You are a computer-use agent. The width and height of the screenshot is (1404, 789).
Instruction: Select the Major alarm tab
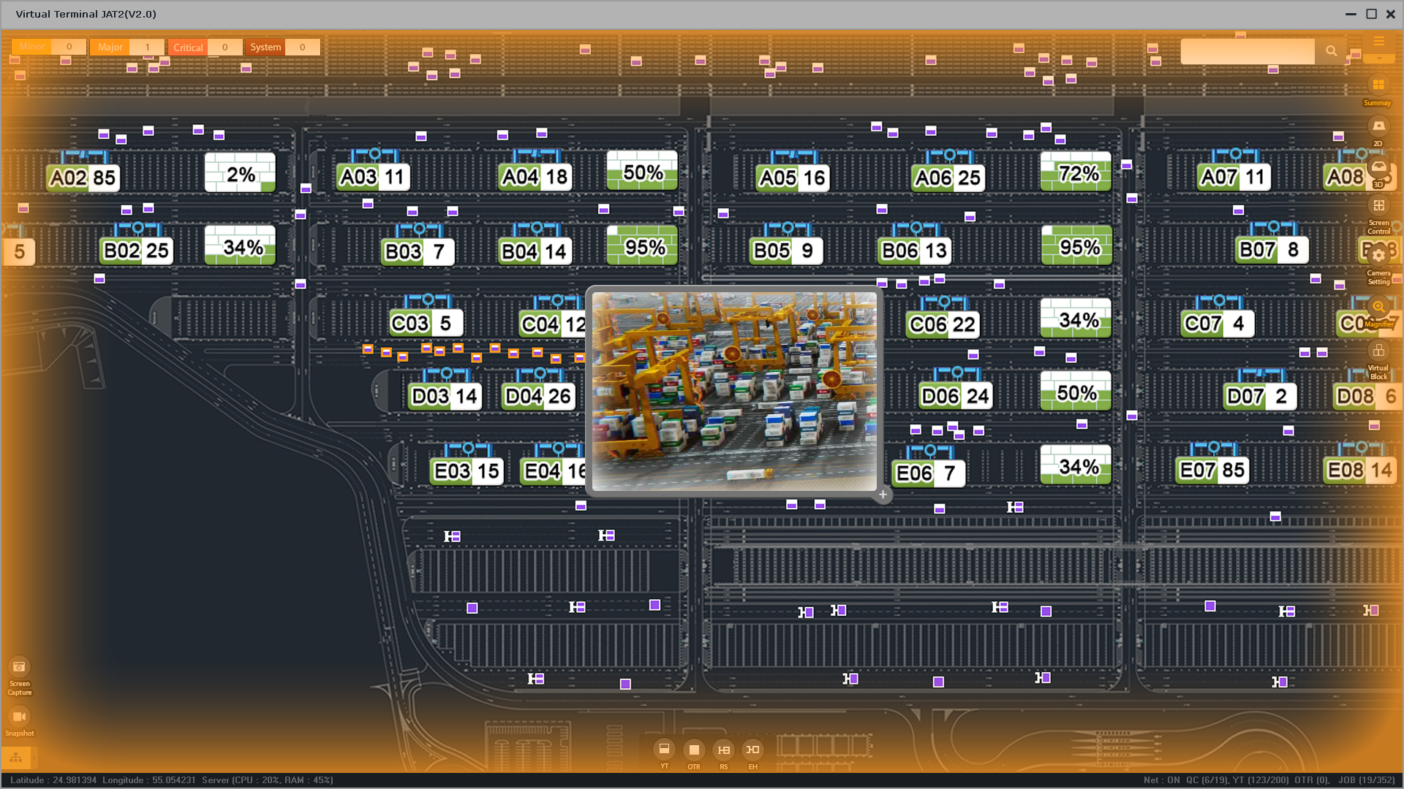pos(110,47)
